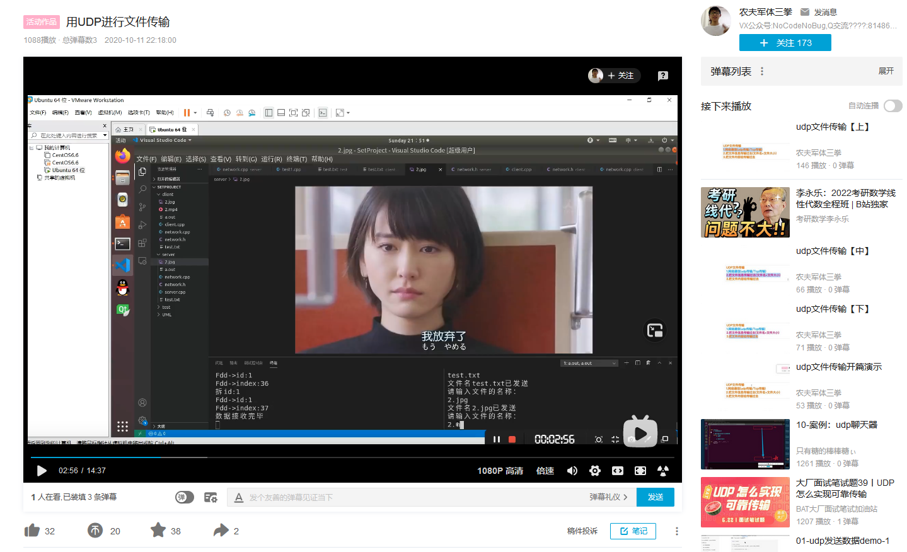Open recommended video udp文件传输开篇演示
907x552 pixels.
(x=839, y=367)
